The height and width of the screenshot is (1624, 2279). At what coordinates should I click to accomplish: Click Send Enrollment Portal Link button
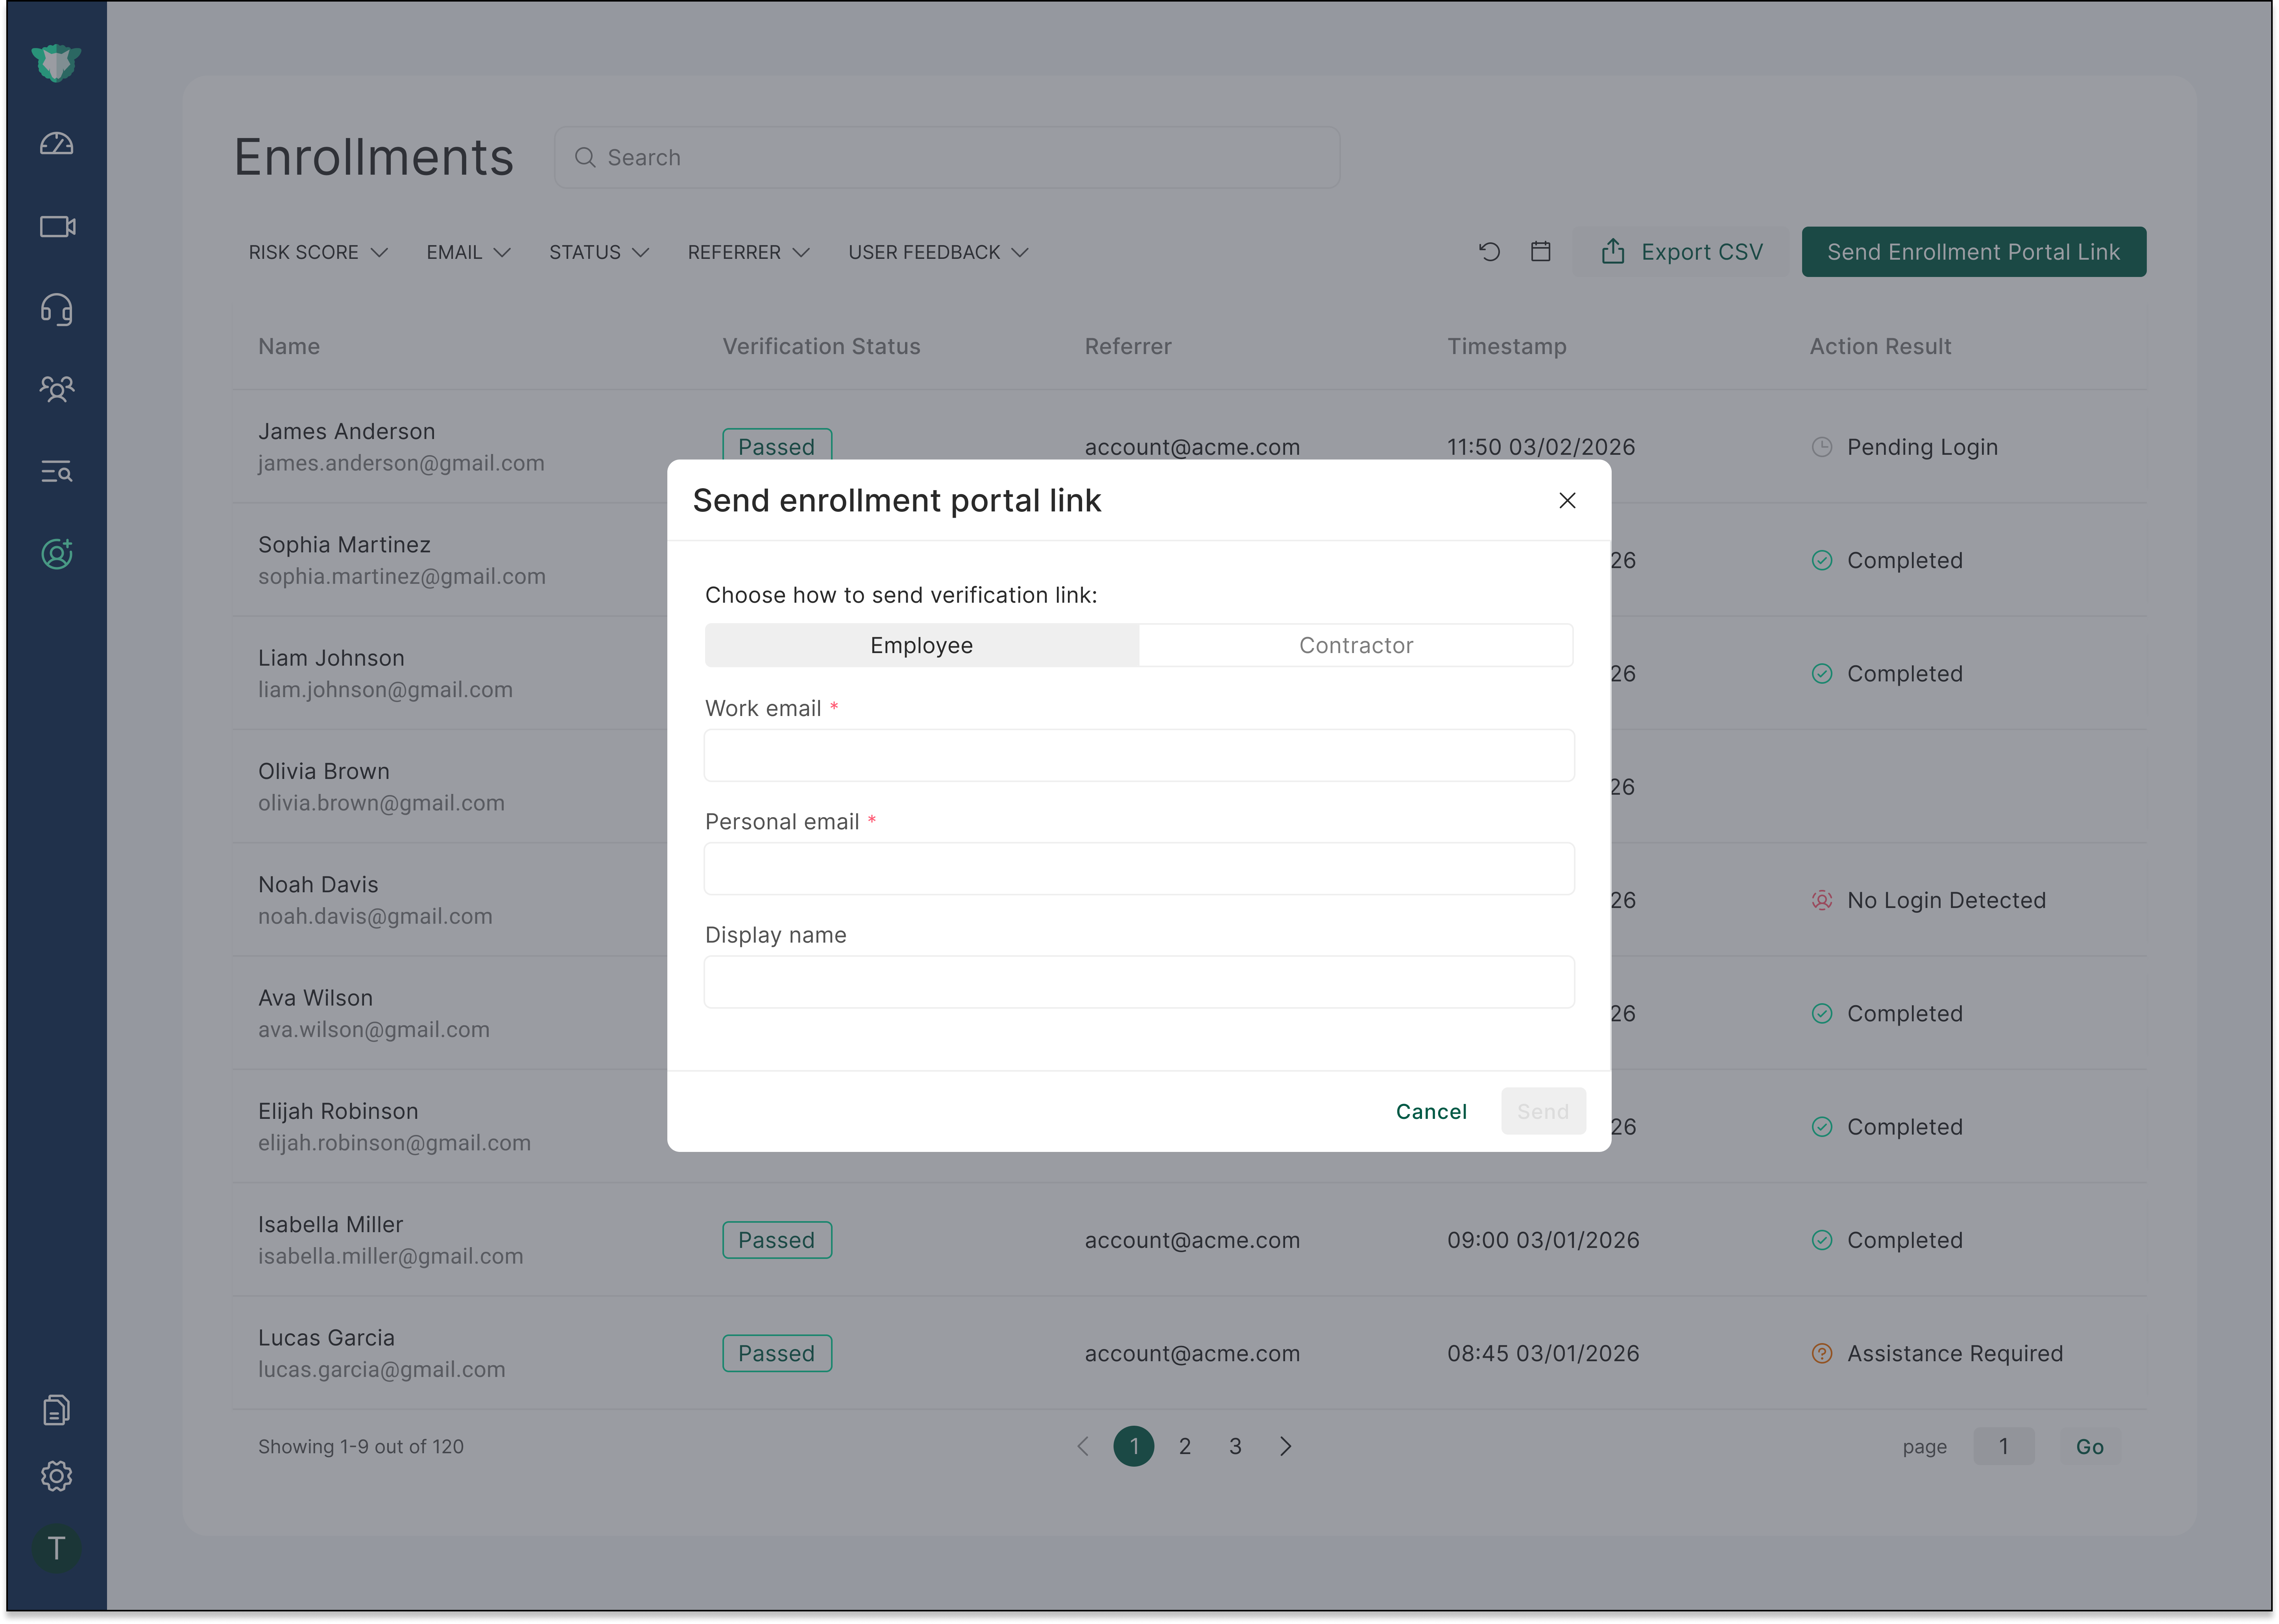(x=1974, y=252)
